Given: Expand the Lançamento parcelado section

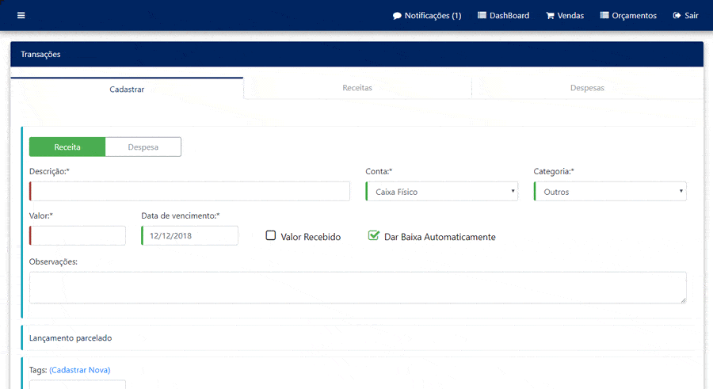Looking at the screenshot, I should tap(71, 338).
